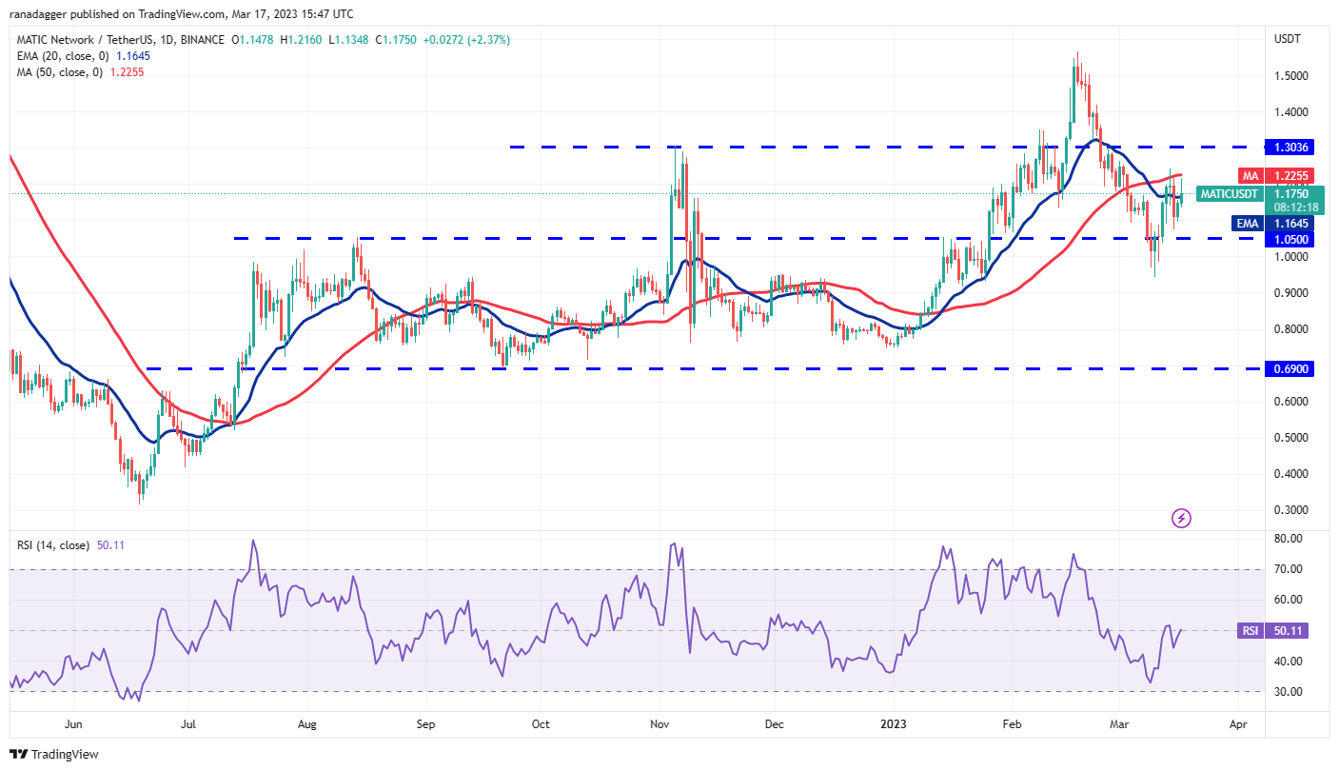This screenshot has width=1339, height=771.
Task: Click the purple lightning bolt event icon
Action: (1181, 518)
